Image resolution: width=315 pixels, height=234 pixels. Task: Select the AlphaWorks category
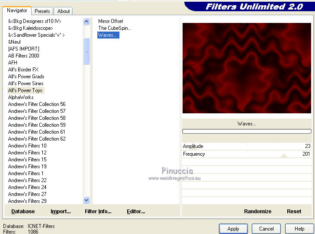[x=21, y=97]
